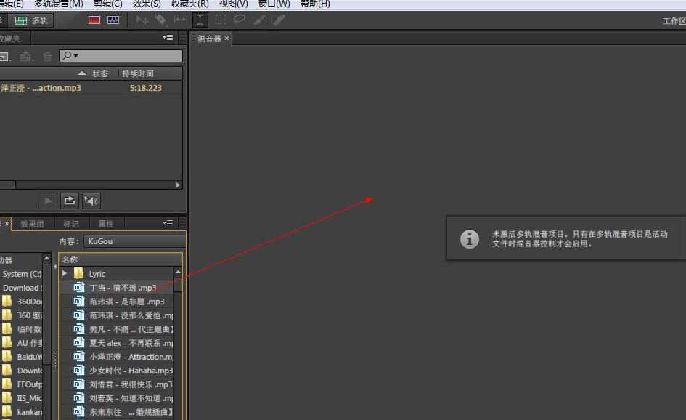Open the Files panel options menu
This screenshot has height=420, width=686.
click(x=168, y=38)
